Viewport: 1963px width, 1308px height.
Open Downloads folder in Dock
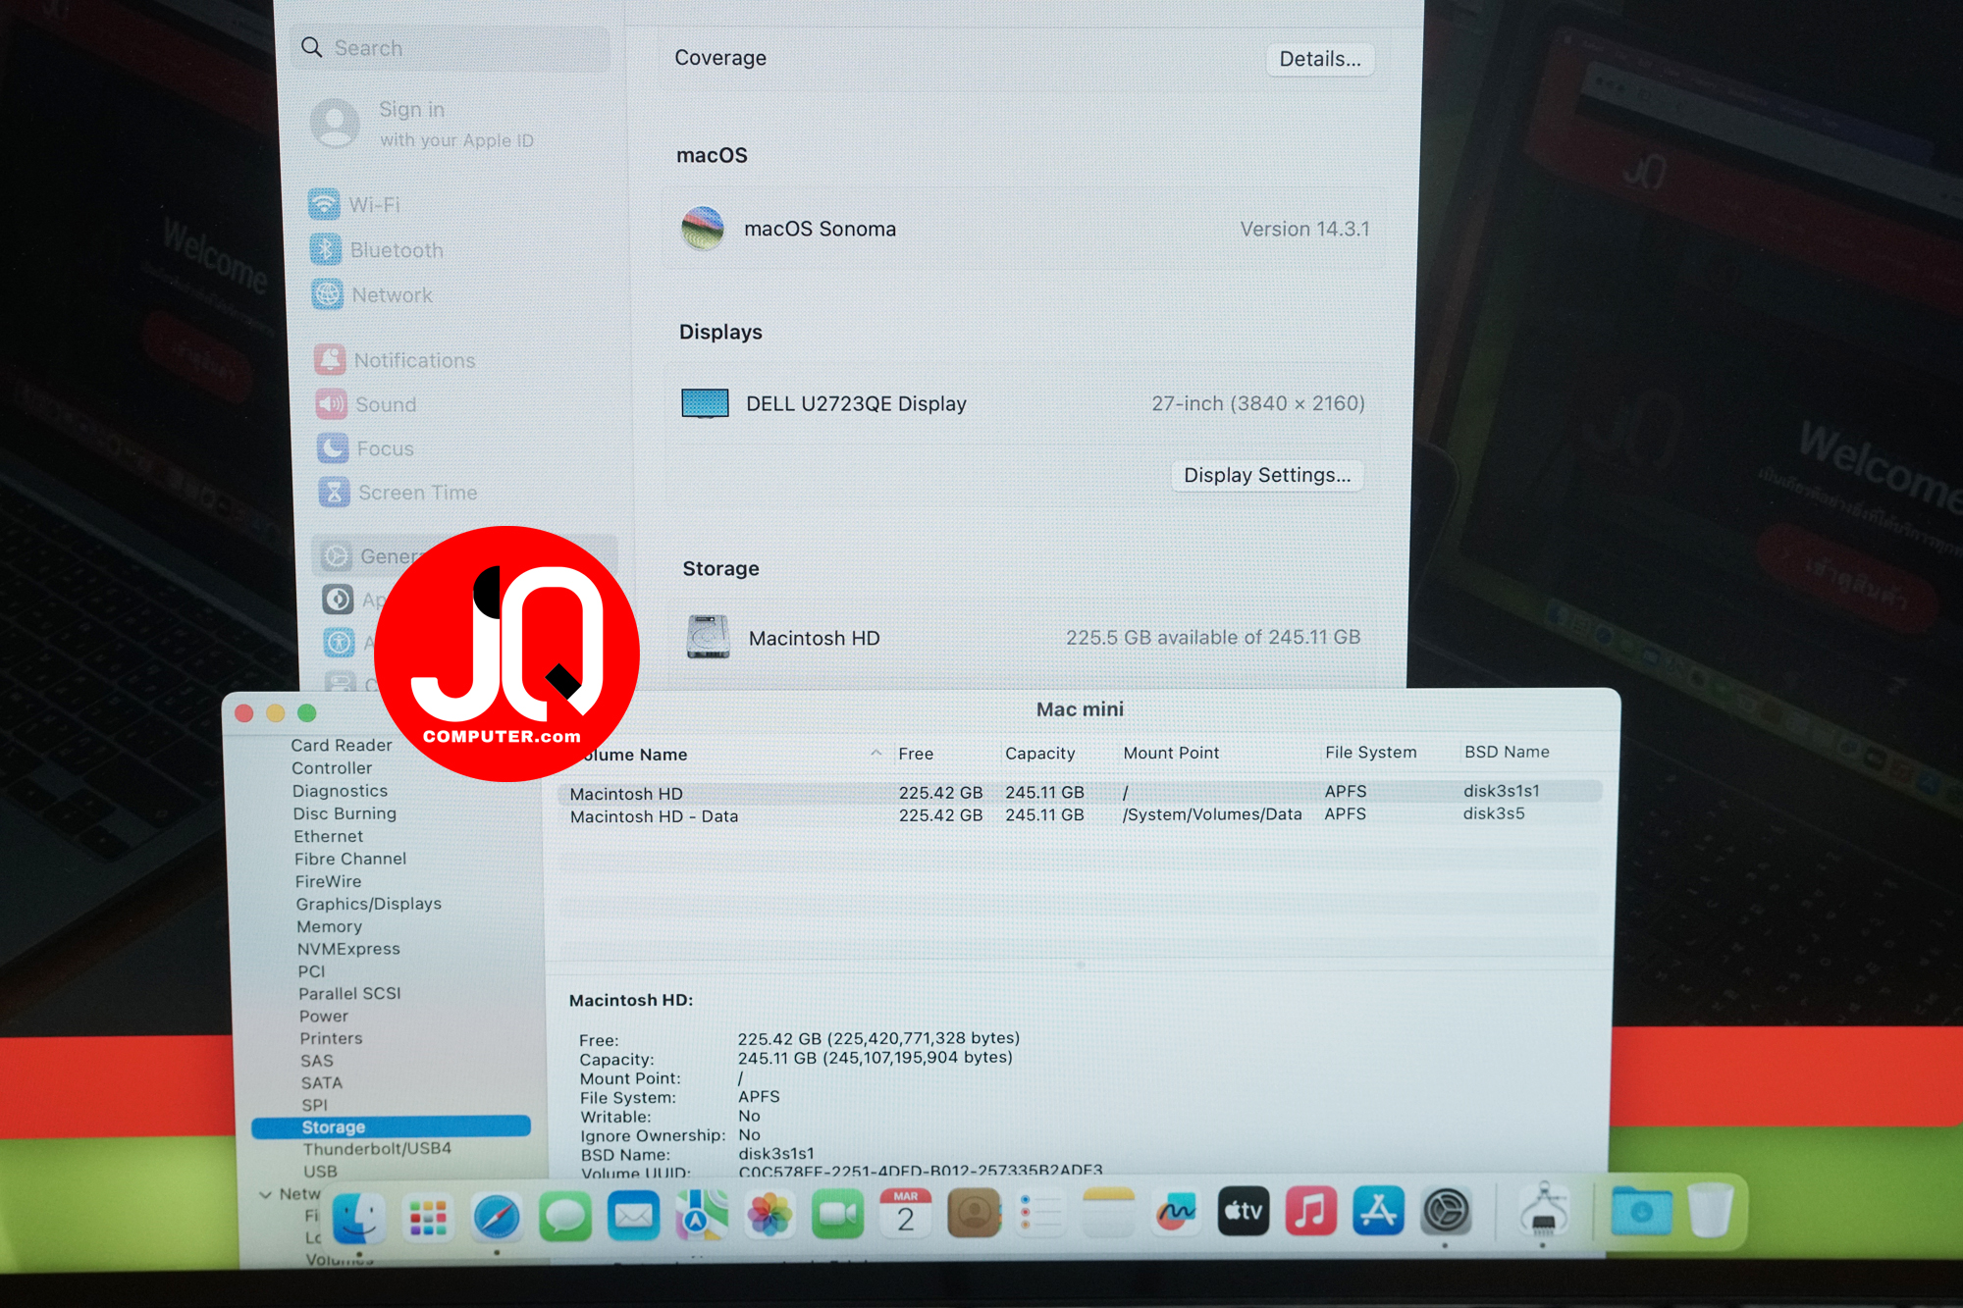1641,1209
